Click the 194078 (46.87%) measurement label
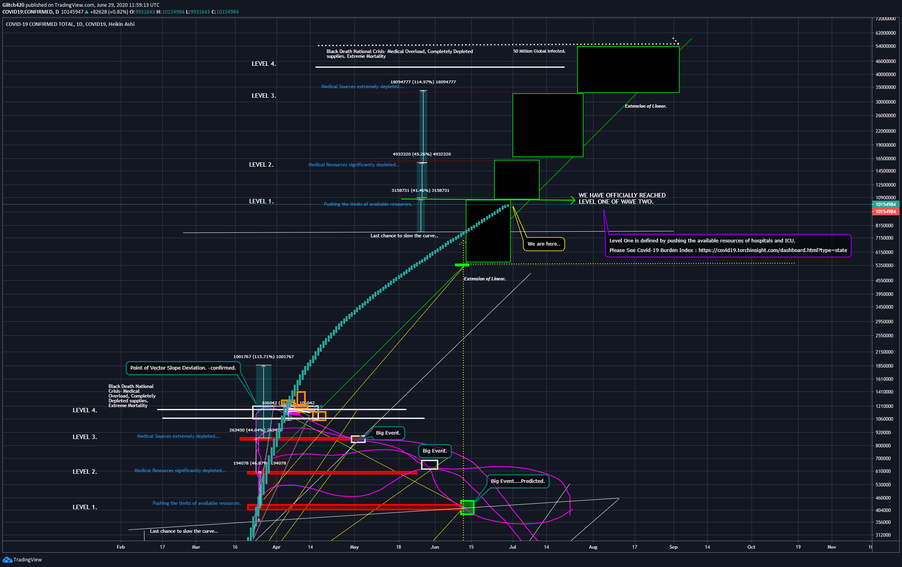Viewport: 902px width, 567px height. [259, 463]
